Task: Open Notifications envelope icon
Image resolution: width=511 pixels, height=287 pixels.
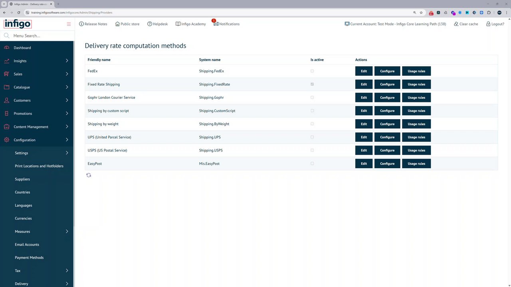Action: (216, 24)
